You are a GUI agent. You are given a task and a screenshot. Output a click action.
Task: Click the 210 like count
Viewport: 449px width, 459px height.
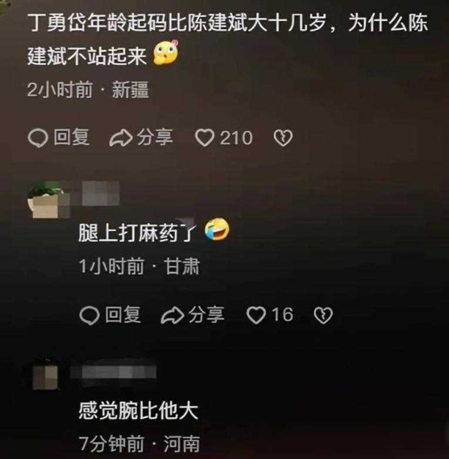click(236, 138)
